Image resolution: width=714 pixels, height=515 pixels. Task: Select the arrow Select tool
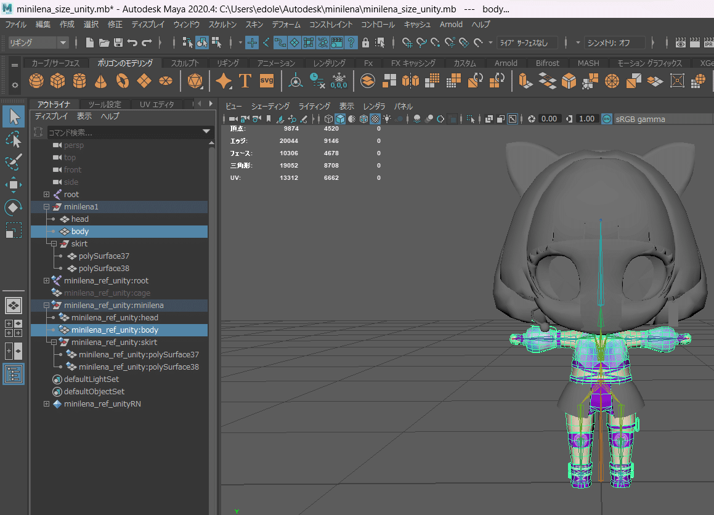point(14,116)
